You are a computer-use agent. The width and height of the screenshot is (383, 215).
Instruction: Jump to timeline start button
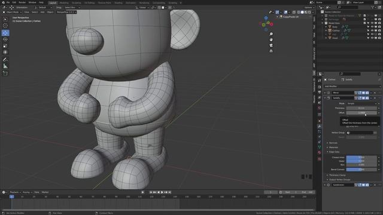coord(151,192)
